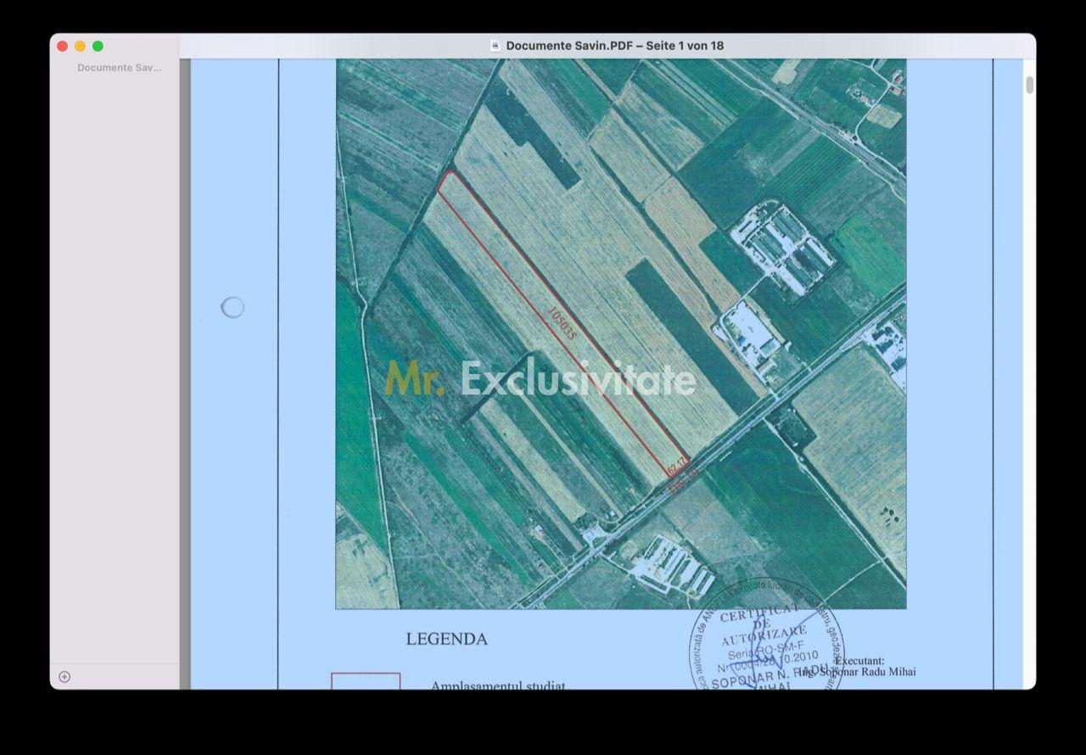Click the window title "Documente Savin.PDF – Seite 1 von 18"

point(615,46)
